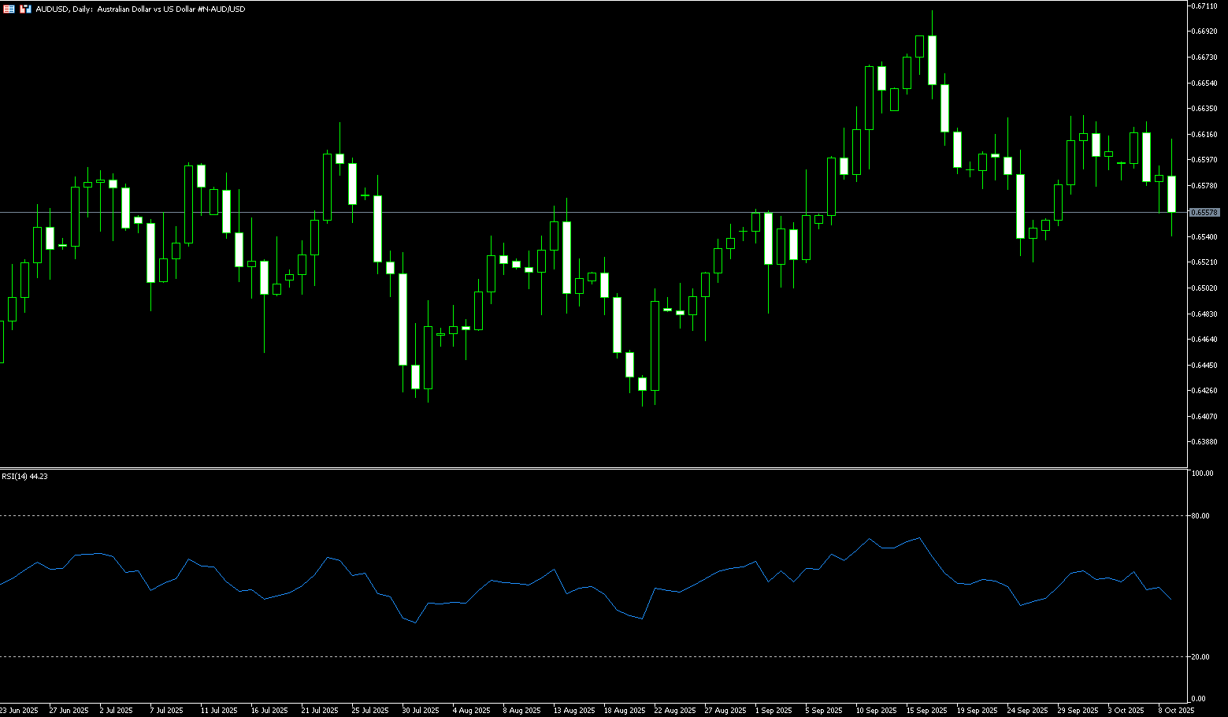Select the 15 Sep 2025 date marker

click(926, 711)
